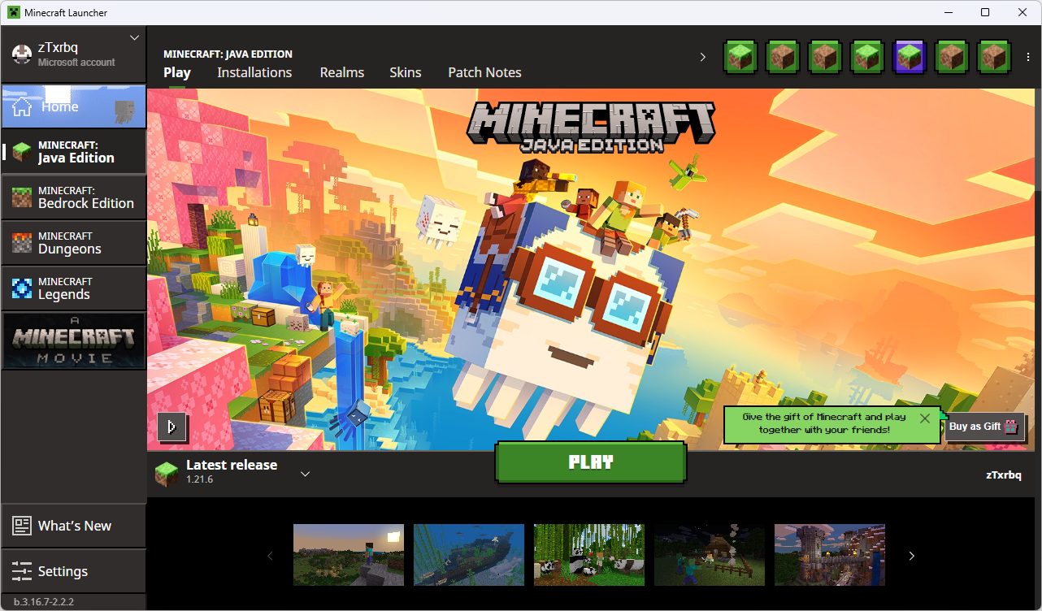1042x611 pixels.
Task: Open the launcher Settings
Action: click(74, 571)
